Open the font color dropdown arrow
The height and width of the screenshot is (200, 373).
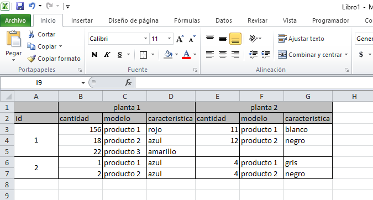tap(195, 55)
